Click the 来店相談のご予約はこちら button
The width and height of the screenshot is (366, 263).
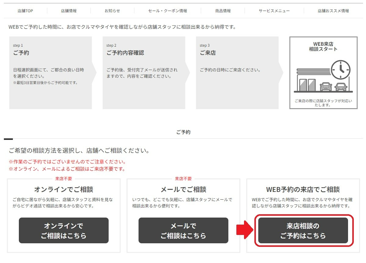(303, 230)
